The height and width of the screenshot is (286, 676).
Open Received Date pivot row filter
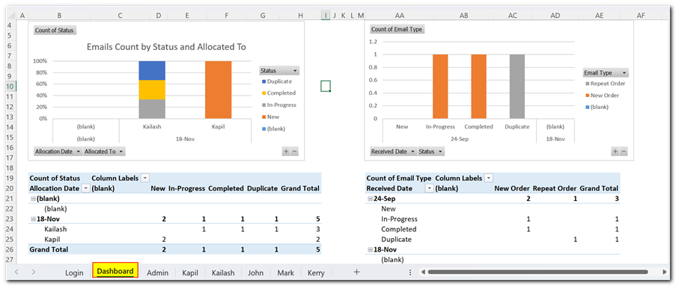point(430,188)
